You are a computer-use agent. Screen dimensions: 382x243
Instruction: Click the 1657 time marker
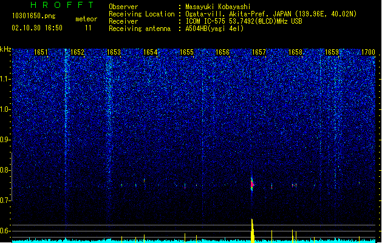pos(259,52)
